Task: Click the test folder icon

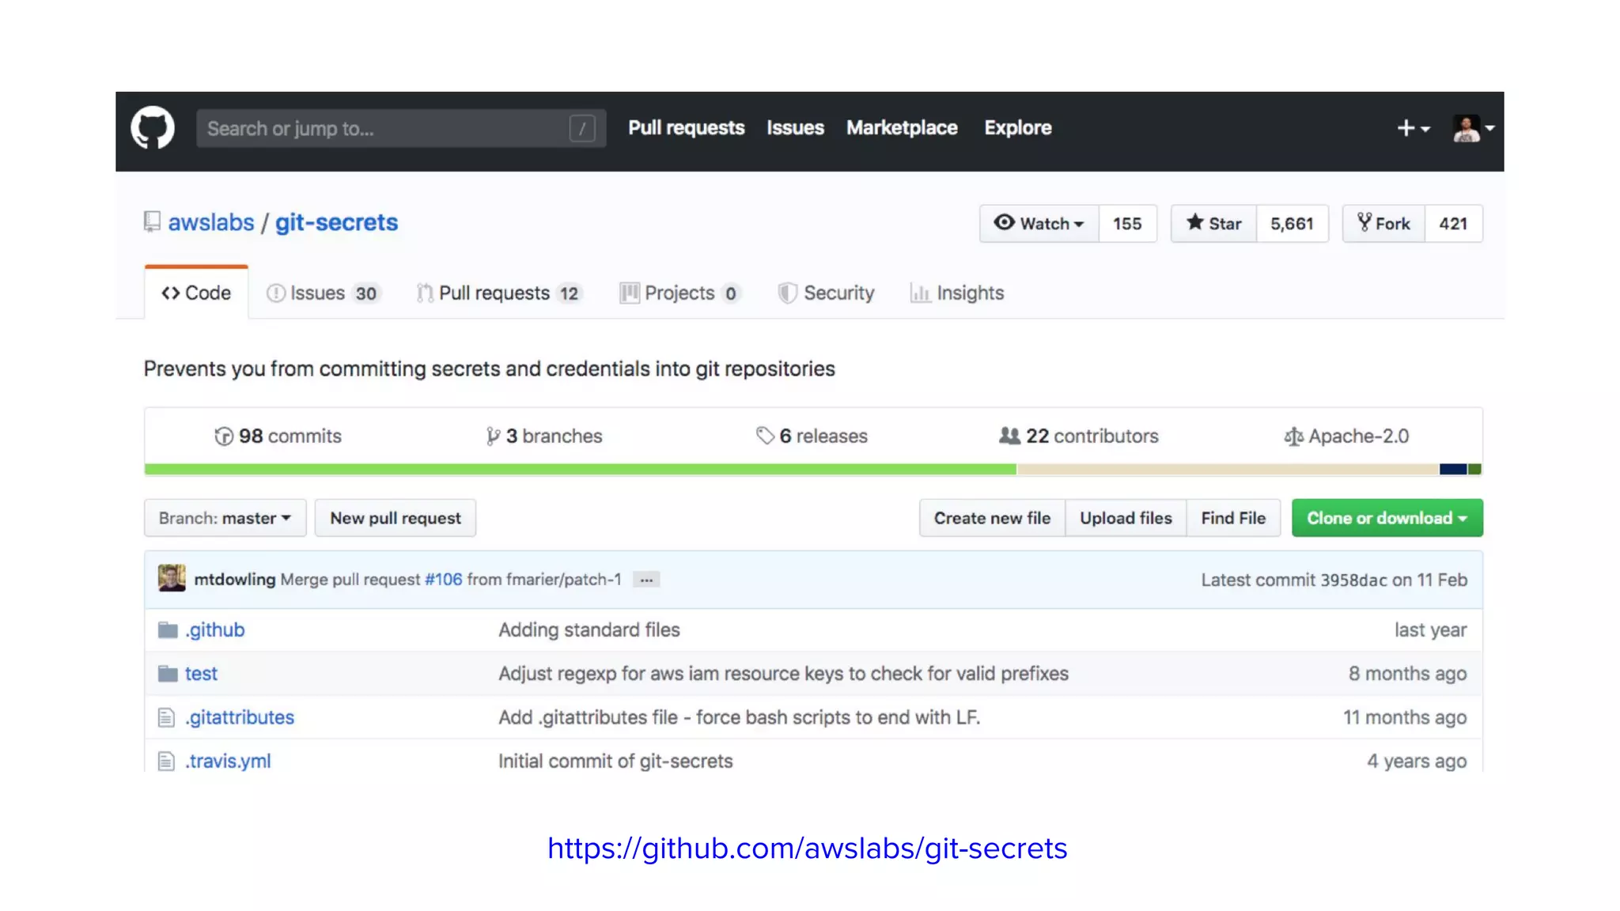Action: tap(168, 674)
